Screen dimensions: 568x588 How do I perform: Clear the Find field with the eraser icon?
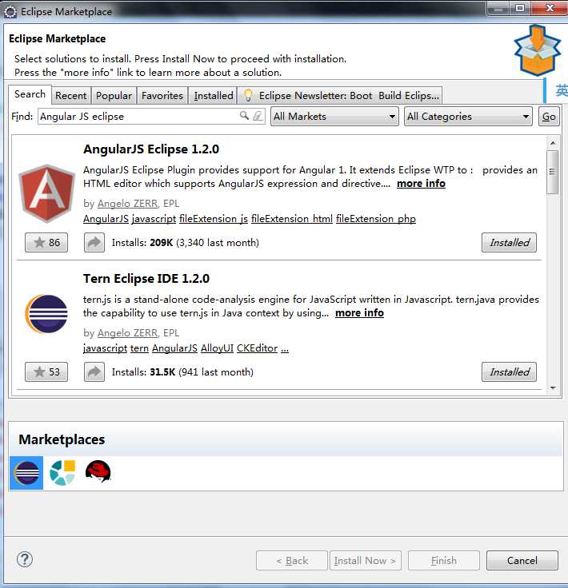point(258,116)
